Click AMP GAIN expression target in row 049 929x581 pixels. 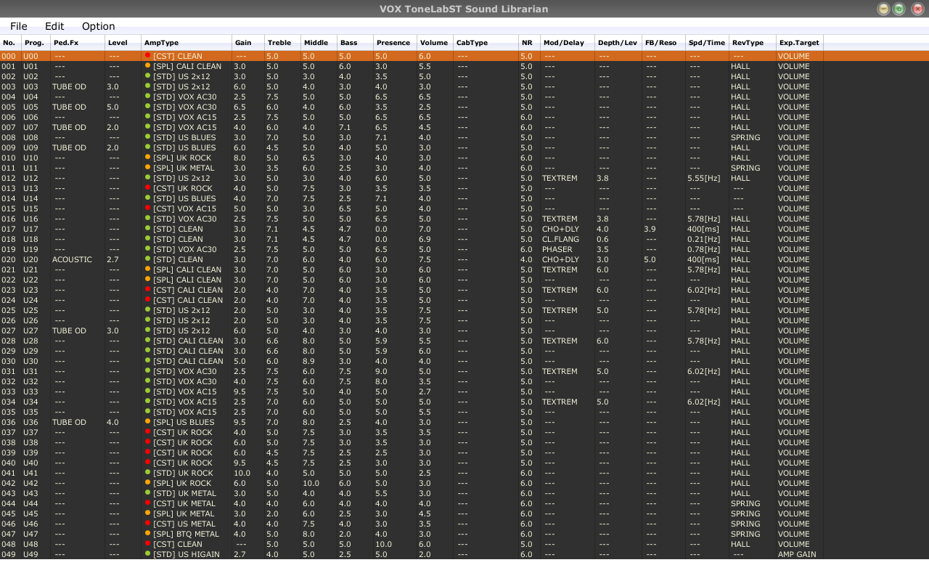[797, 554]
